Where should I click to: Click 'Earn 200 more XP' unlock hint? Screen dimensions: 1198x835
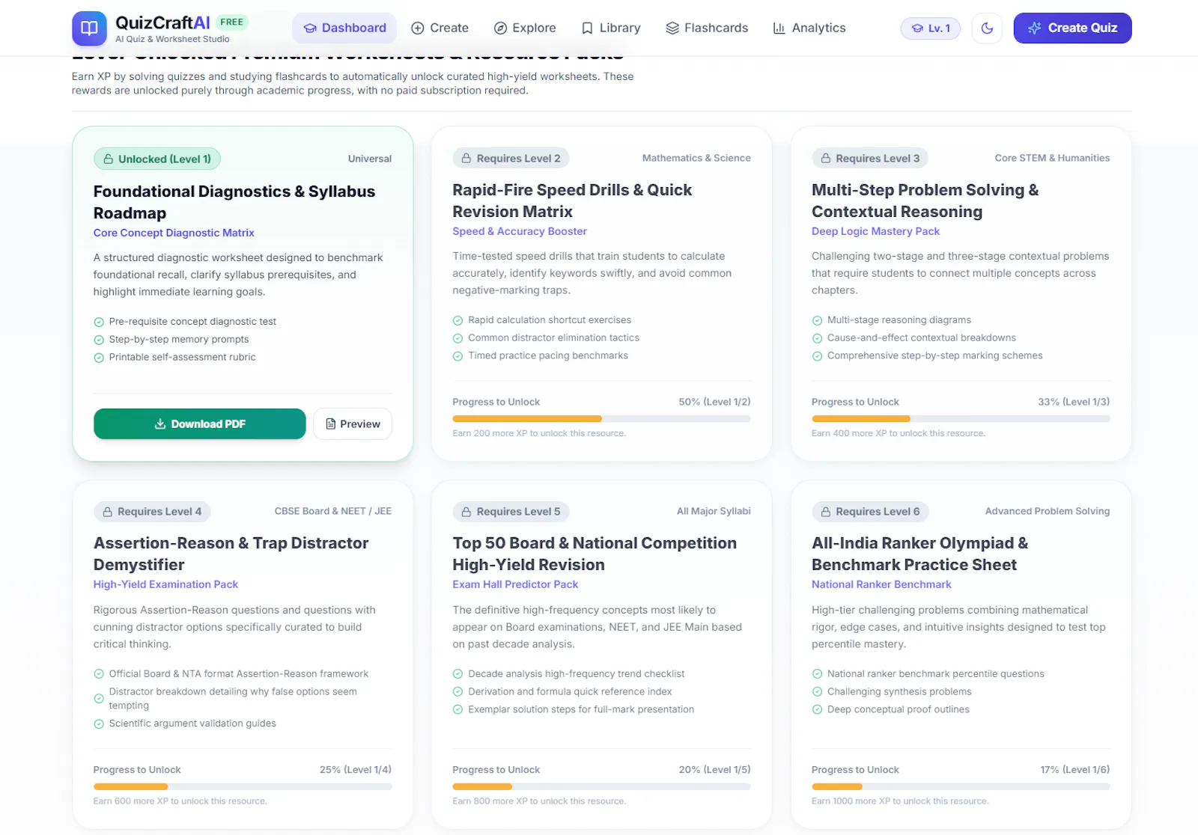[x=539, y=433]
